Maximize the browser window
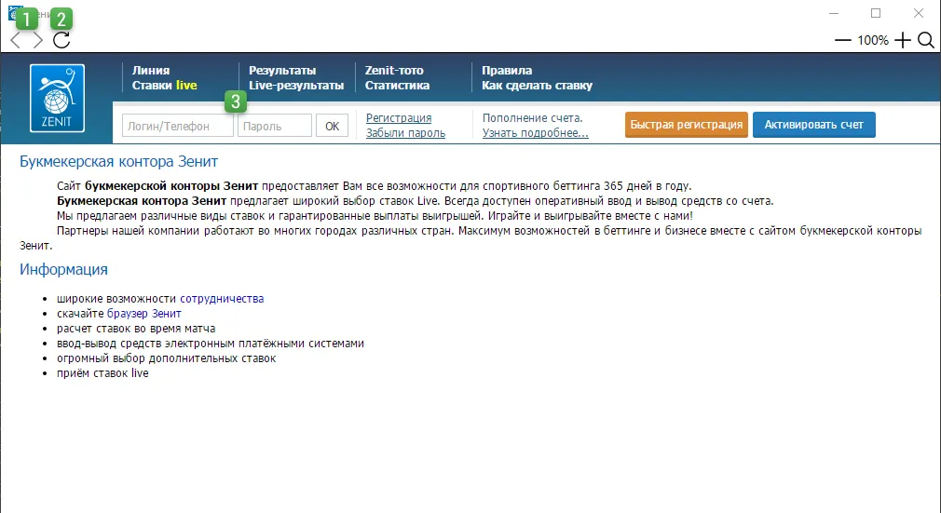The width and height of the screenshot is (941, 513). pos(876,13)
